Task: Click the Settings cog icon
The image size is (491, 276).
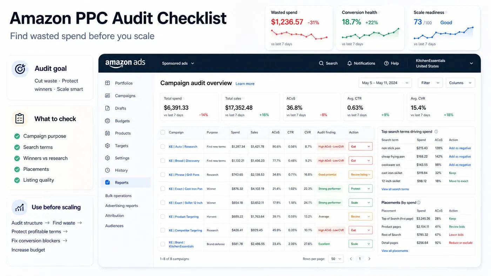Action: 108,158
